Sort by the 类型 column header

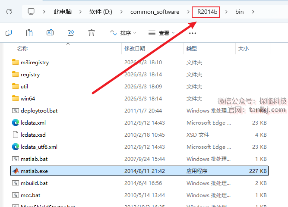tap(192, 49)
